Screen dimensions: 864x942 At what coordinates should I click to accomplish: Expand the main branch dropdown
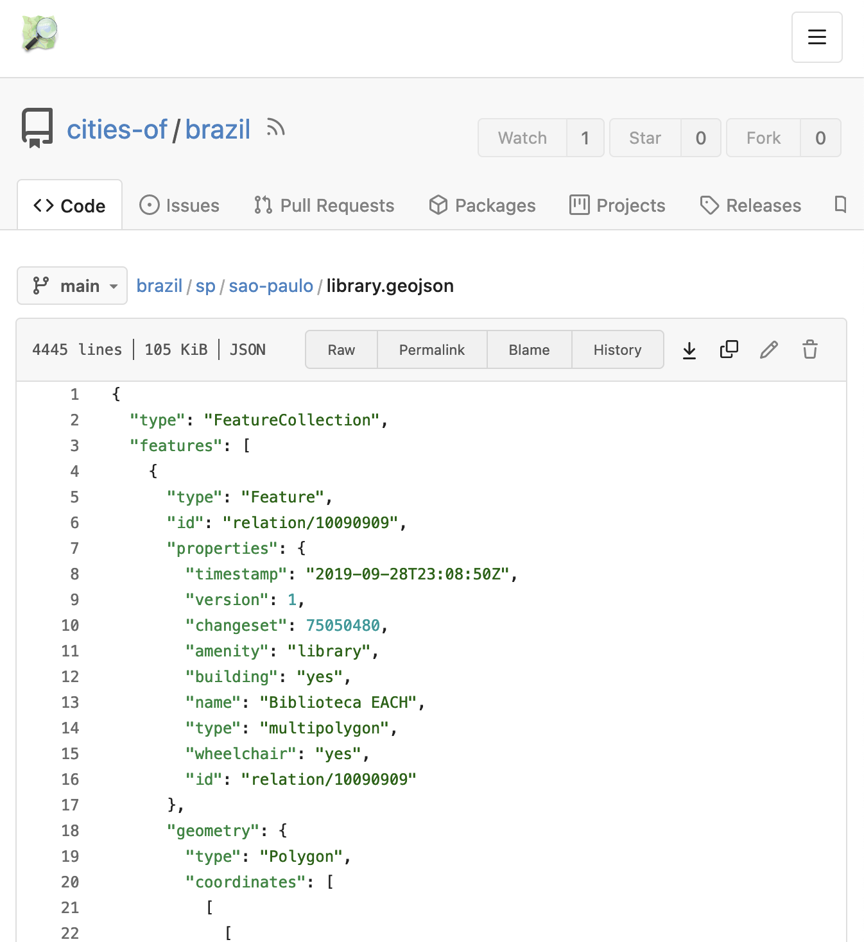pyautogui.click(x=72, y=286)
